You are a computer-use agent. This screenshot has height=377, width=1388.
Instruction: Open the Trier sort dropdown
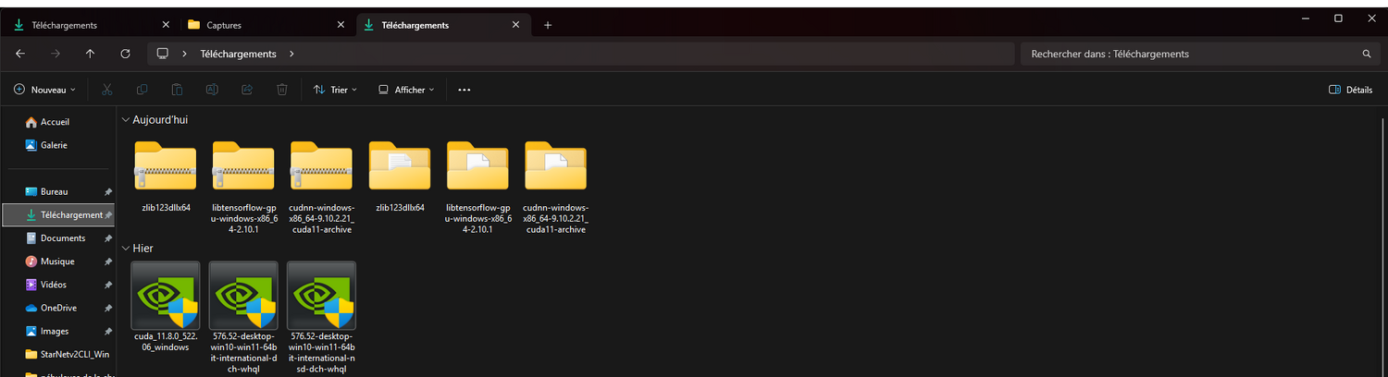(335, 90)
